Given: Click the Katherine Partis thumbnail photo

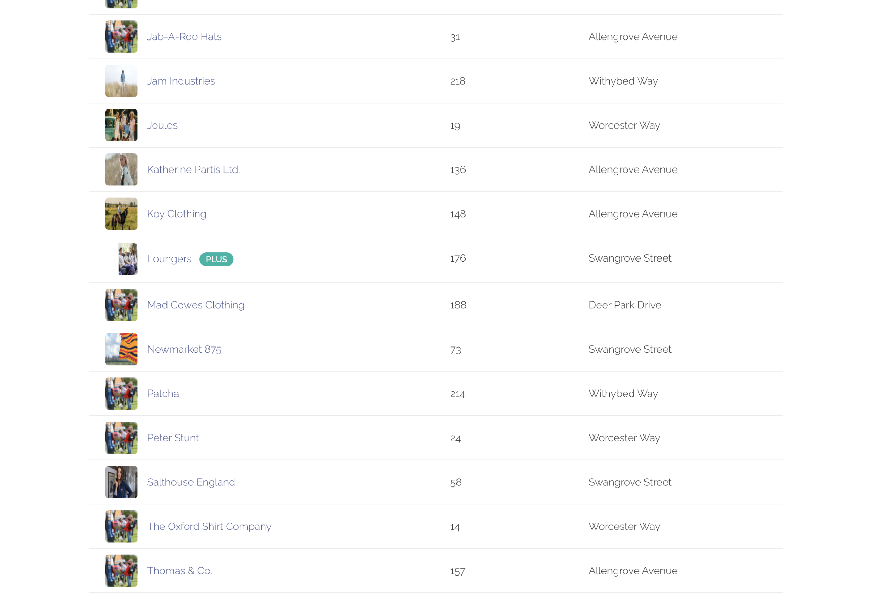Looking at the screenshot, I should point(121,169).
